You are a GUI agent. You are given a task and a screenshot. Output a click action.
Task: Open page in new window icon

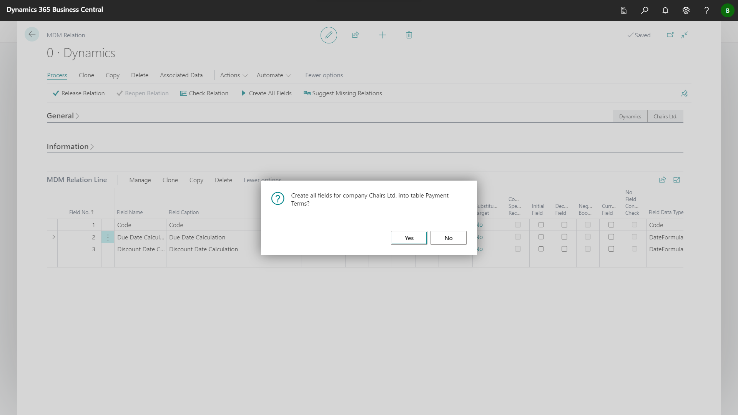[x=670, y=35]
